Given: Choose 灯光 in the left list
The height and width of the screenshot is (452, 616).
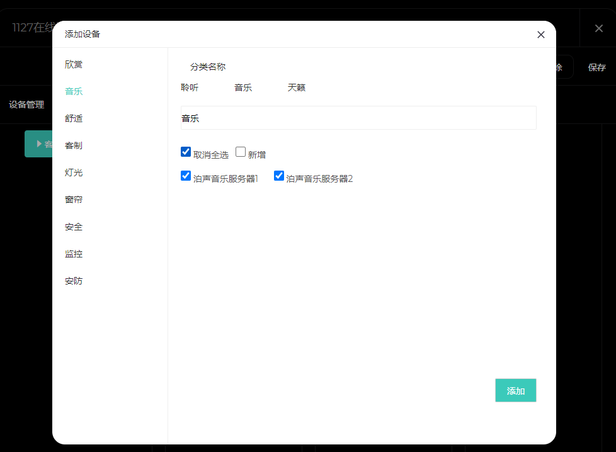Looking at the screenshot, I should pyautogui.click(x=74, y=172).
